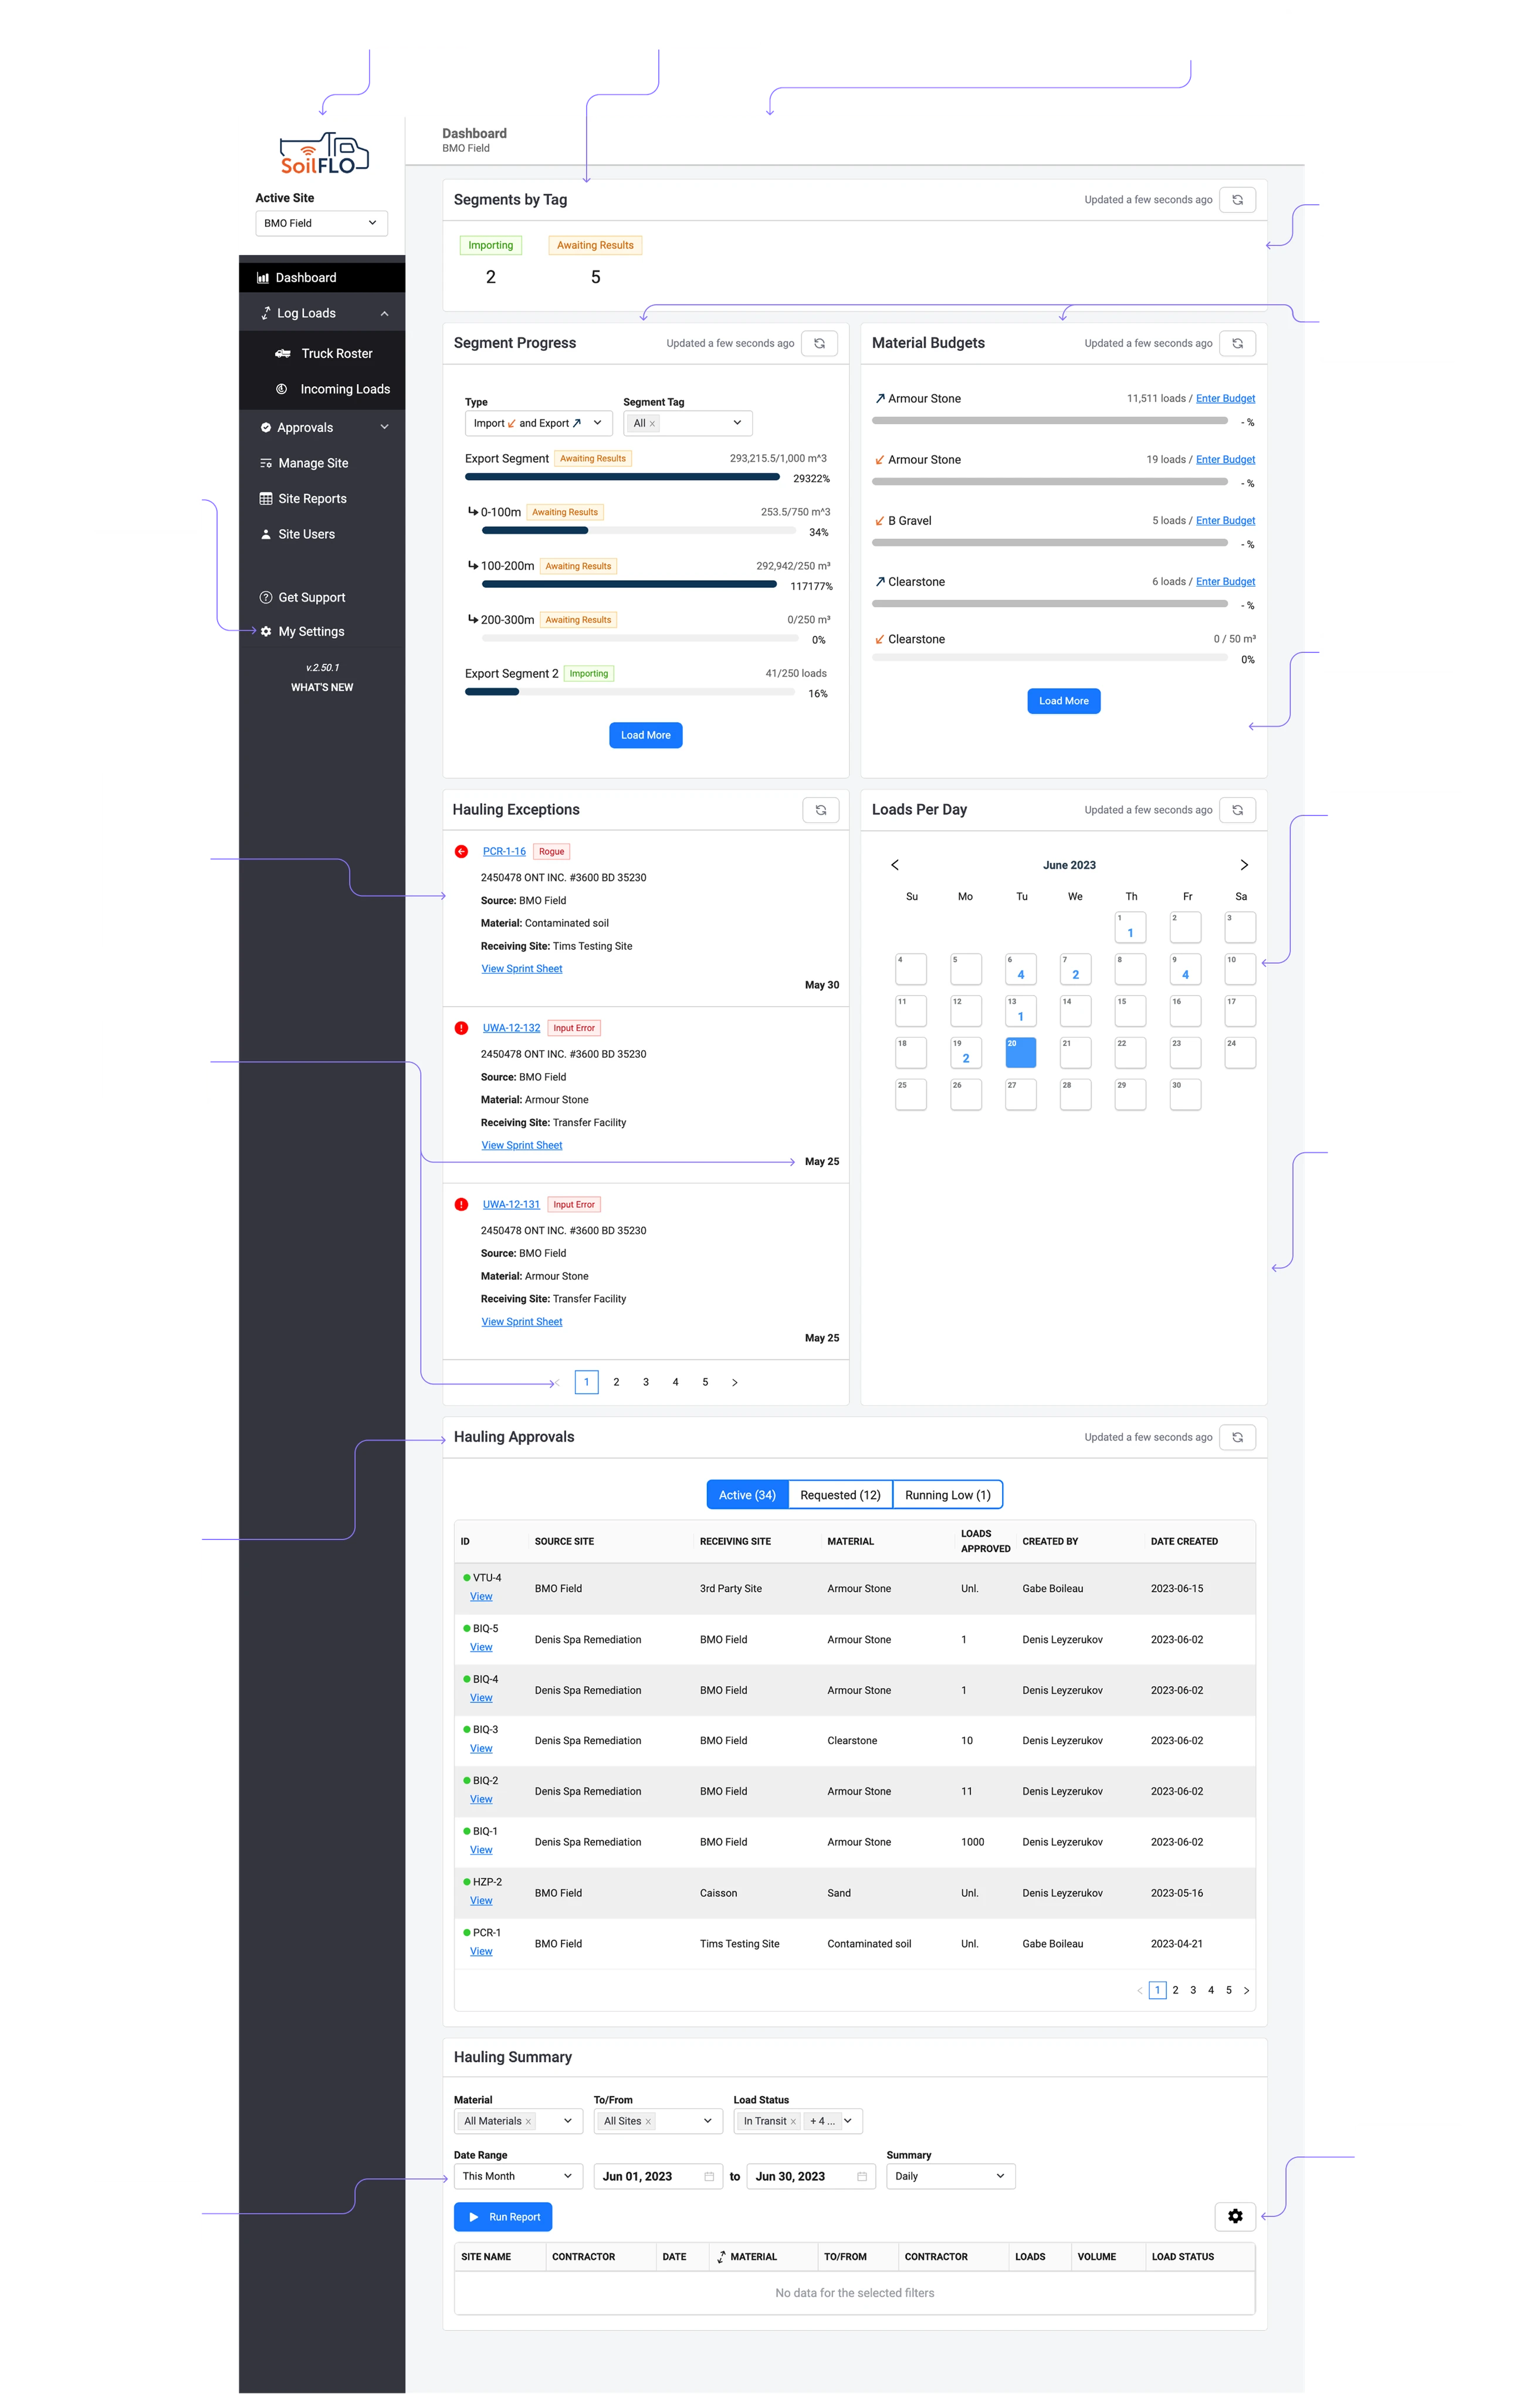Go to previous month in calendar

click(895, 865)
